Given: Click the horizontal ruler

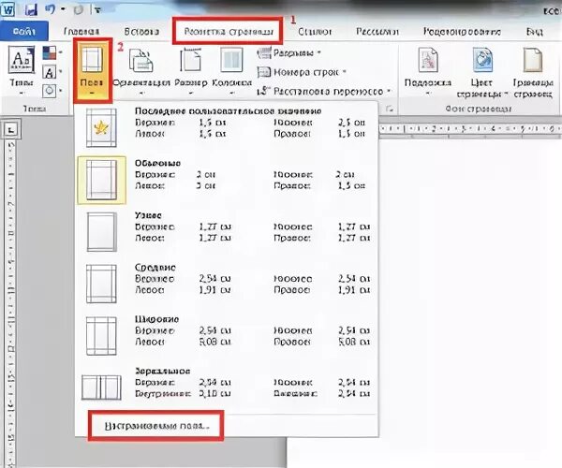Looking at the screenshot, I should [469, 128].
